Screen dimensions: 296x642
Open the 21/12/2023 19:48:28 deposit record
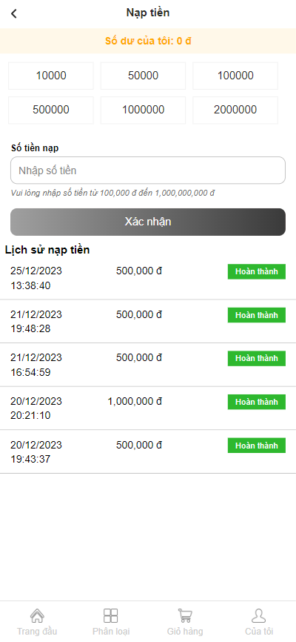pyautogui.click(x=148, y=322)
